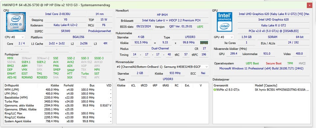The image size is (316, 128).
Task: Click the Dual-Channel modus field
Action: pyautogui.click(x=160, y=48)
